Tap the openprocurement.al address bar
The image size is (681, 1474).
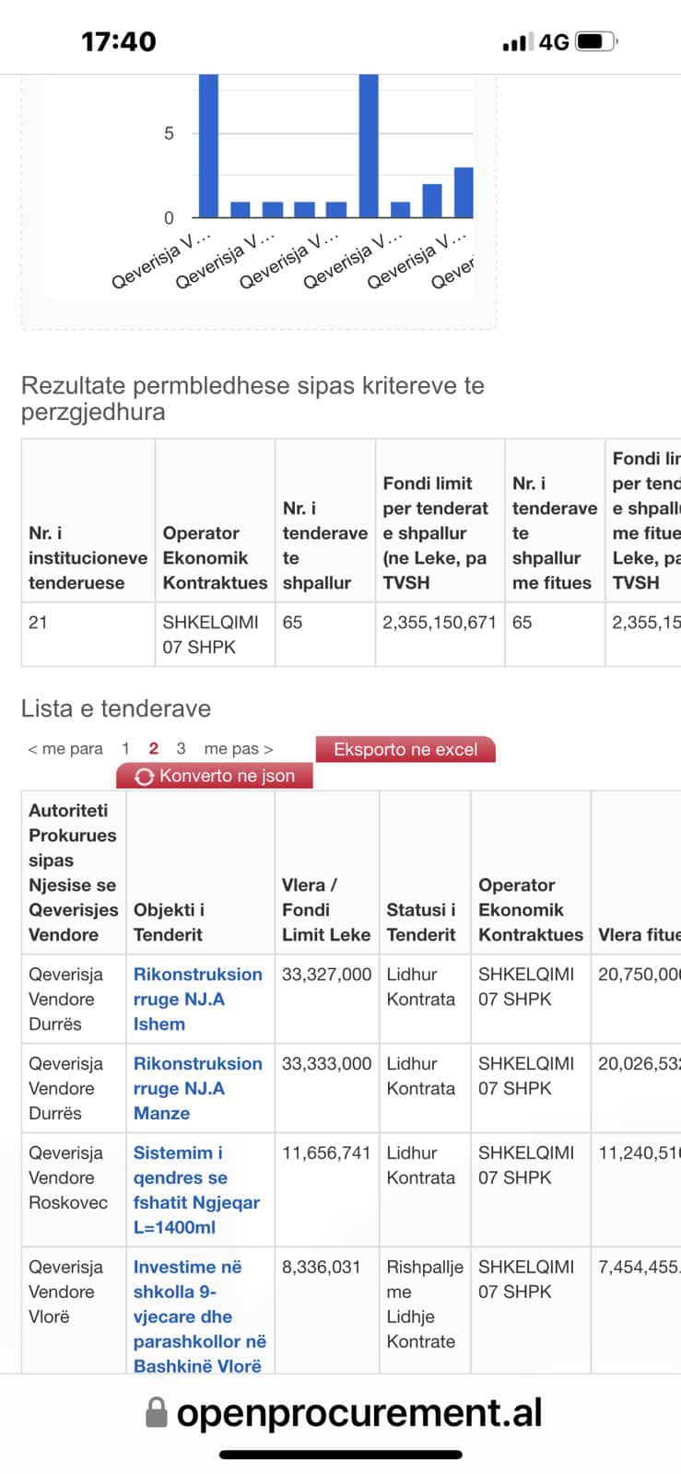point(358,1412)
